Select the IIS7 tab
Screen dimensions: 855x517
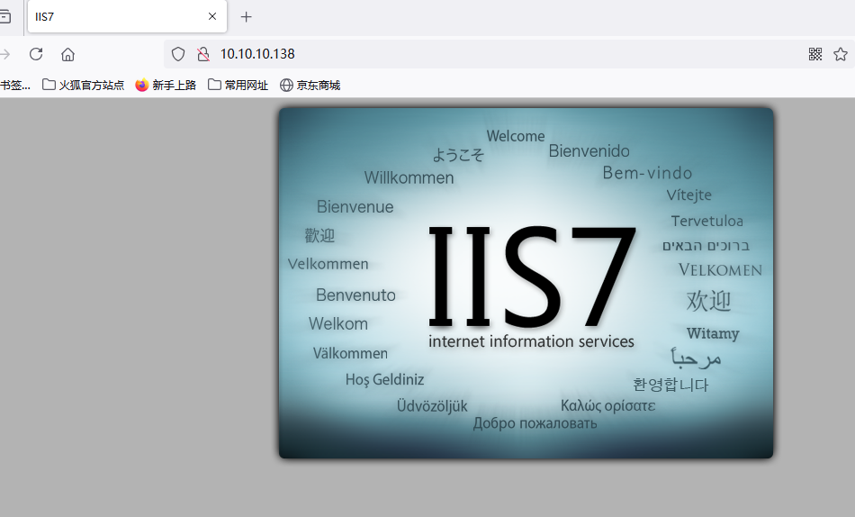click(127, 17)
